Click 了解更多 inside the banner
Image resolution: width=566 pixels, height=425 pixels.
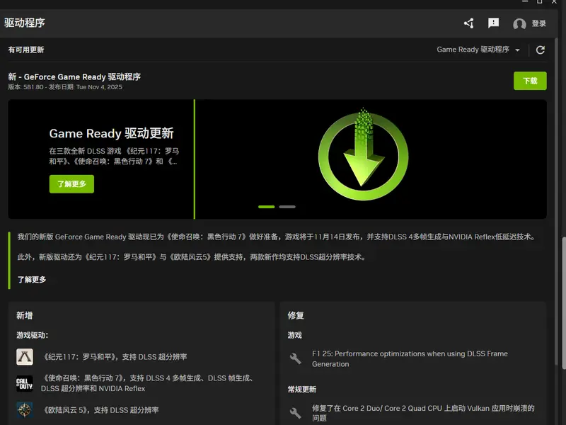(x=71, y=183)
